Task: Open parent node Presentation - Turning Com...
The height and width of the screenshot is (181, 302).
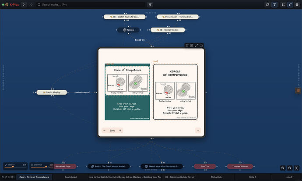Action: click(x=178, y=17)
